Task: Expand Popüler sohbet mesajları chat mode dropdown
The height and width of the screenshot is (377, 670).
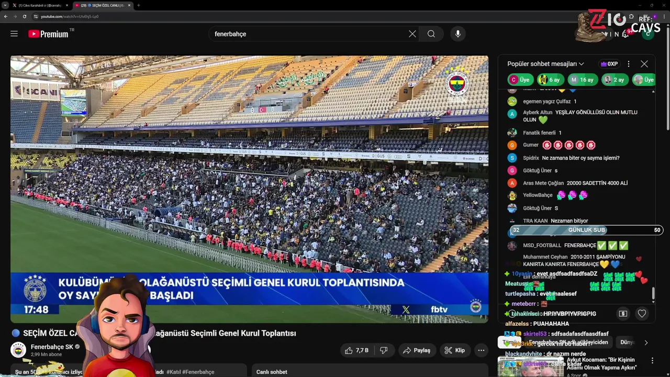Action: coord(545,64)
